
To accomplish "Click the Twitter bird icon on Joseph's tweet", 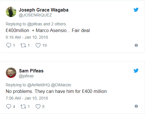I will [x=136, y=10].
